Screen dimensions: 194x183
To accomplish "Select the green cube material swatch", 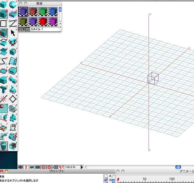I will tap(43, 12).
